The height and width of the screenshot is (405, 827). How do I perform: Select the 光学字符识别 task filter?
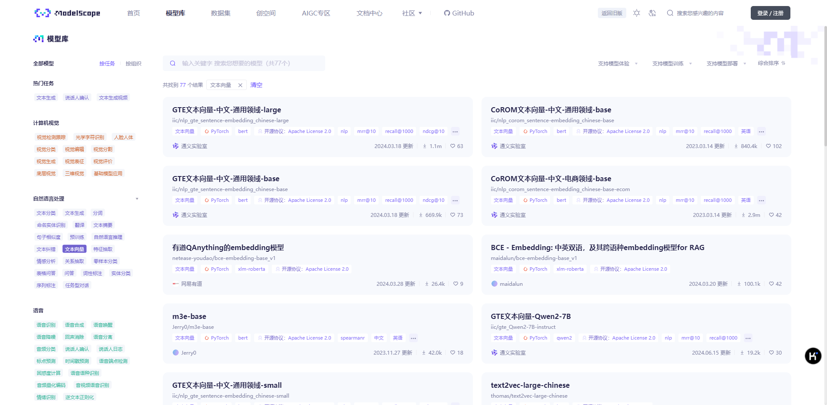(90, 137)
